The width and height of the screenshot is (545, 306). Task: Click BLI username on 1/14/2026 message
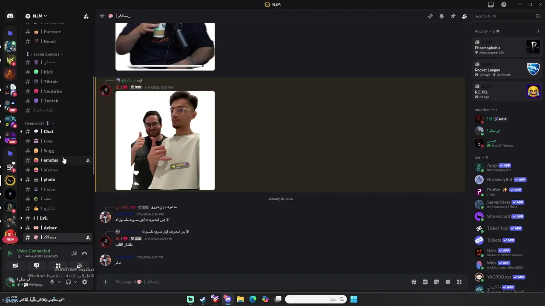click(x=121, y=87)
